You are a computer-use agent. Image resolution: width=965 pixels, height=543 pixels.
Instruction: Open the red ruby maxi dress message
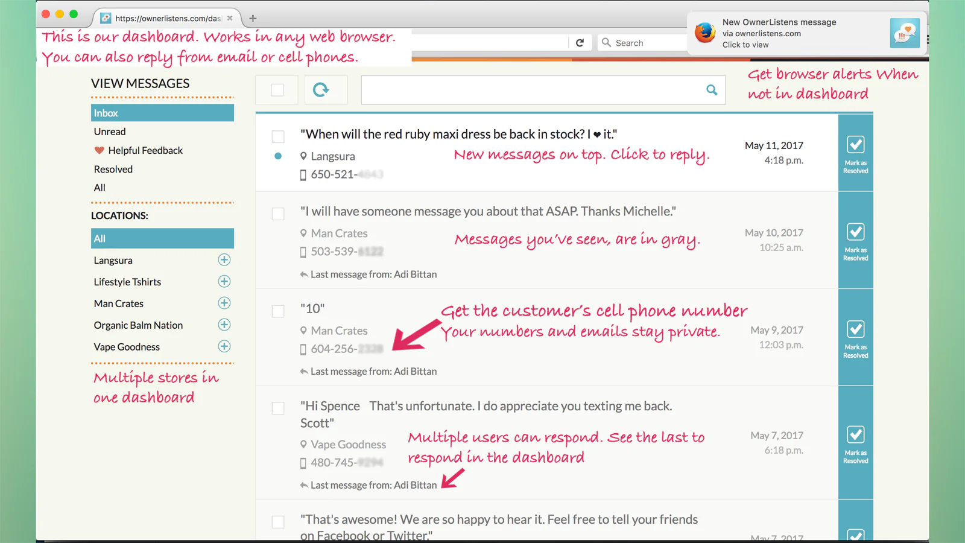pos(459,134)
